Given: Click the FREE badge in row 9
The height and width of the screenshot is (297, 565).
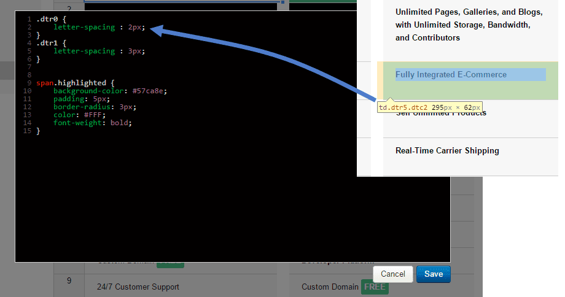Looking at the screenshot, I should (x=375, y=287).
